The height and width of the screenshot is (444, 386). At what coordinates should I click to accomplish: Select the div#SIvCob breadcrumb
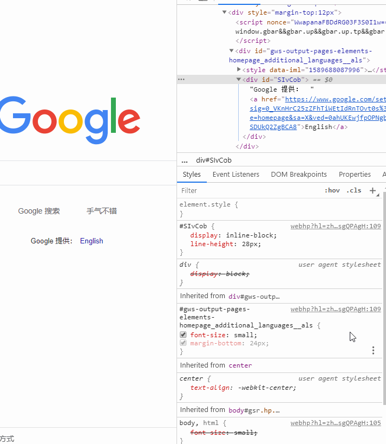pos(214,160)
